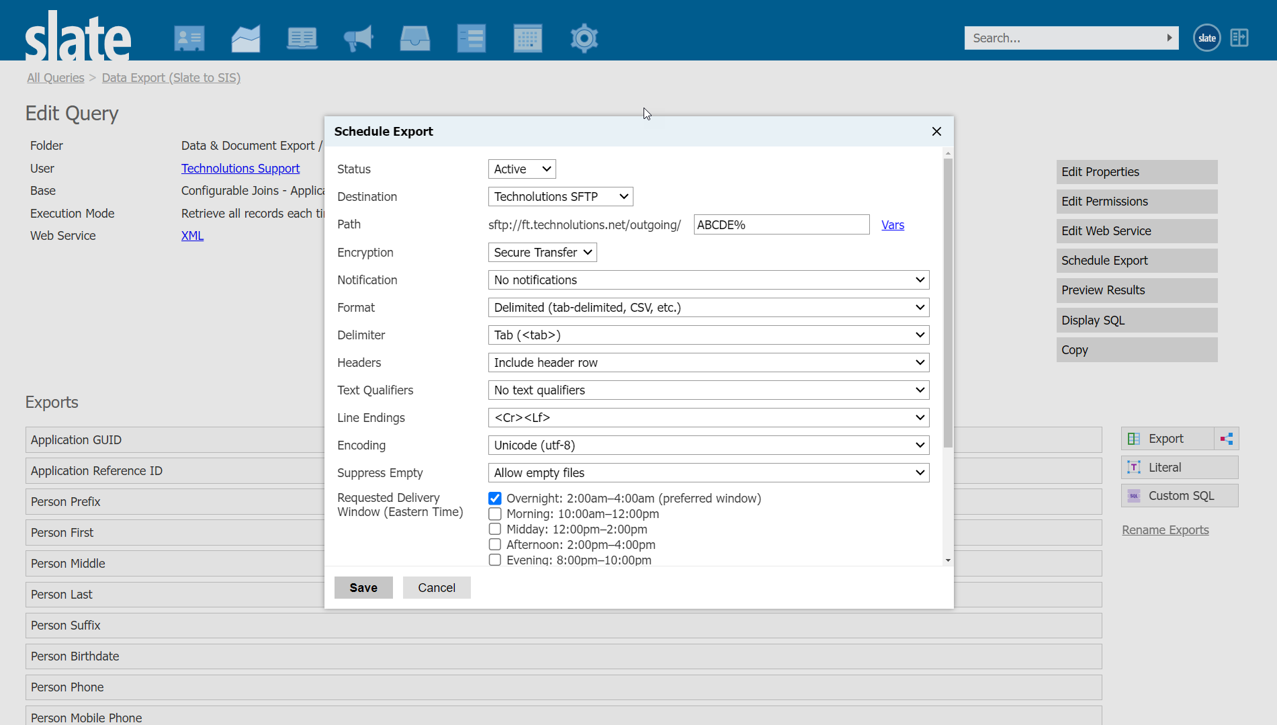1277x725 pixels.
Task: Open the Encoding dropdown
Action: pos(708,445)
